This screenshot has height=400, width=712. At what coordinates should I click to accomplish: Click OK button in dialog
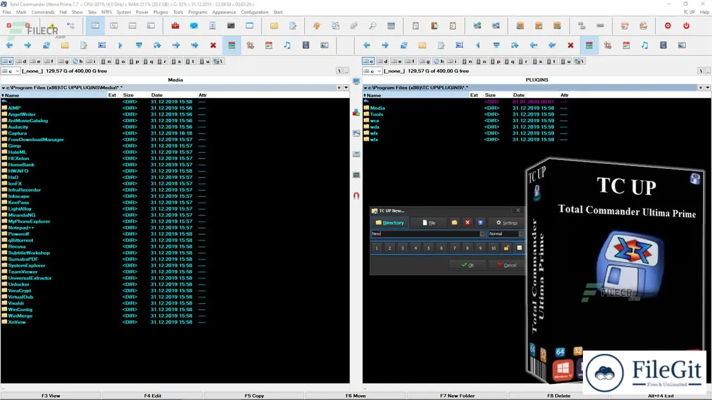tap(467, 265)
